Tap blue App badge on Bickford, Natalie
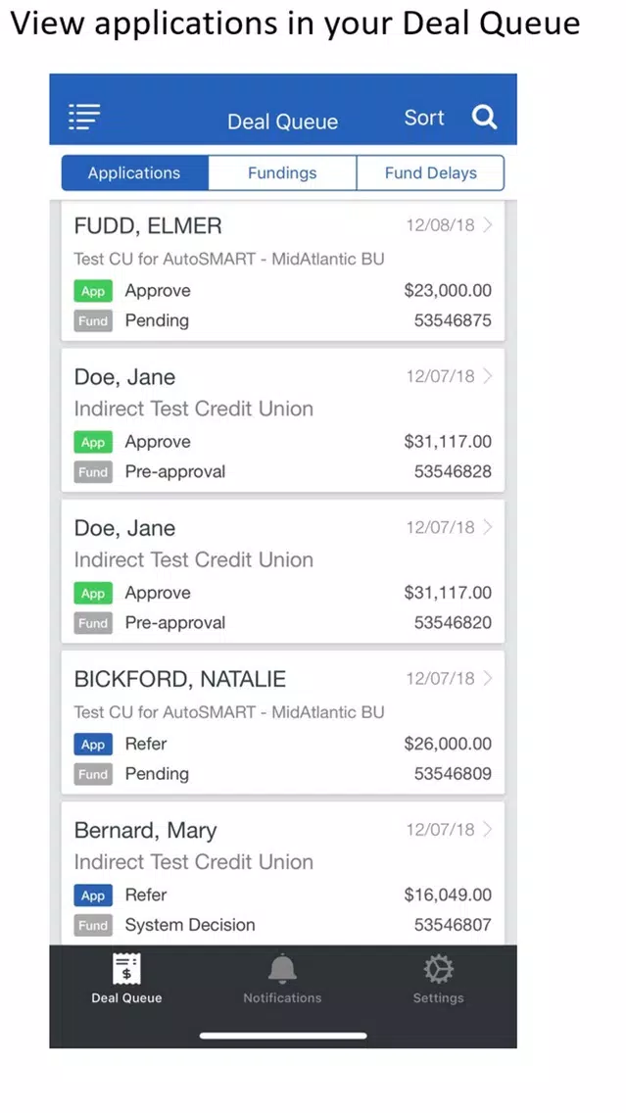Screen dimensions: 626x1113 coord(93,745)
